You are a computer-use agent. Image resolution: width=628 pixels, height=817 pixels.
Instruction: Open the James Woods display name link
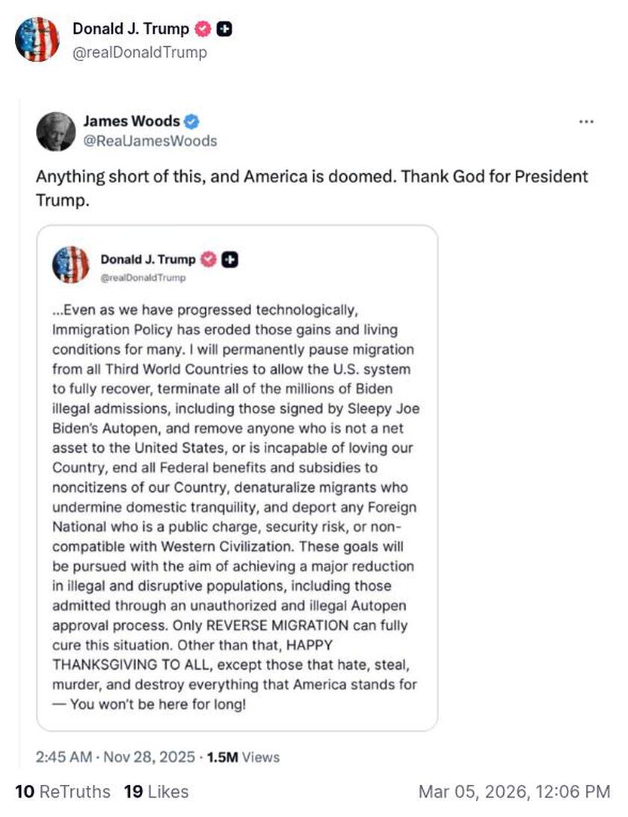click(x=131, y=121)
